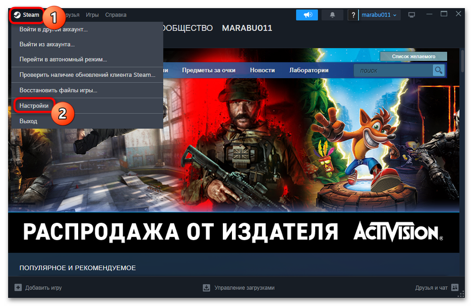Viewport: 473px width, 306px height.
Task: Open notifications with the bell icon
Action: click(332, 15)
